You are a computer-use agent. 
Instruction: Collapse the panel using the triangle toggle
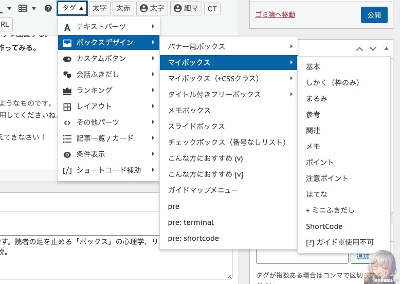pos(387,49)
